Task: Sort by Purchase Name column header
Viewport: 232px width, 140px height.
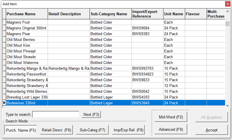Action: pos(27,14)
